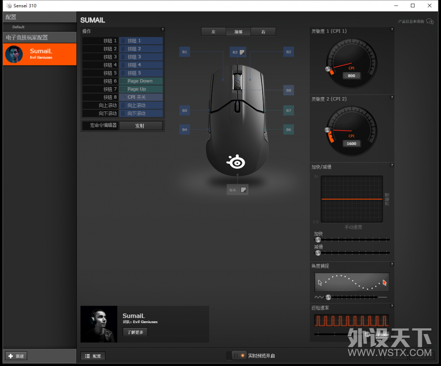This screenshot has height=366, width=441.
Task: Click the 角度捕捉 preview curve image
Action: 352,282
